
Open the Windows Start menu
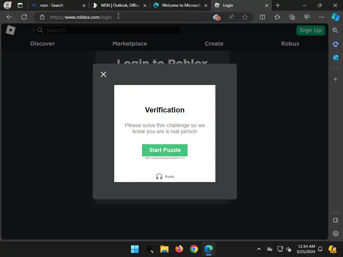pos(135,249)
